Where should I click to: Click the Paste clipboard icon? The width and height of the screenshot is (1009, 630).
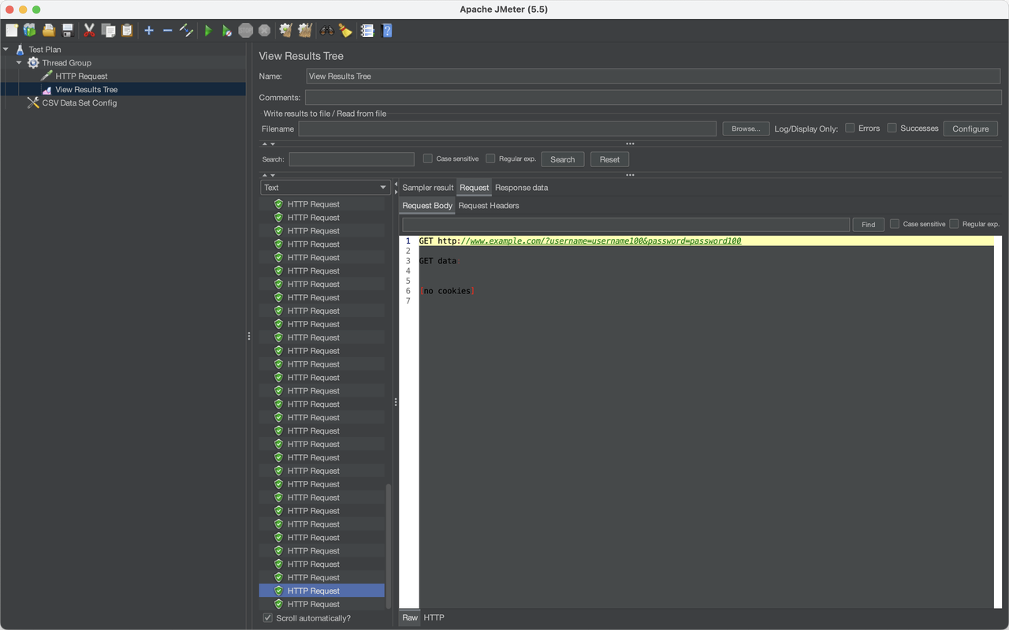coord(127,31)
